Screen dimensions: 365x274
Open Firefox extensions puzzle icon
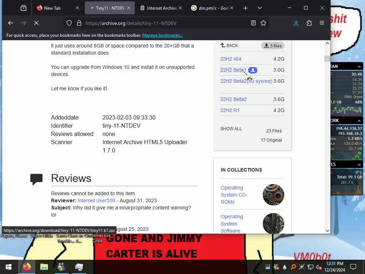(309, 23)
